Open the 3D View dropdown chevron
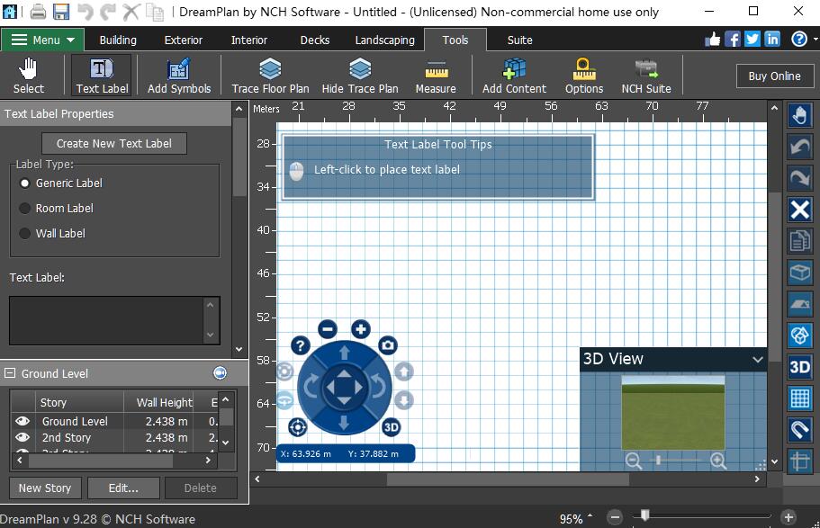Viewport: 820px width, 528px height. (758, 359)
